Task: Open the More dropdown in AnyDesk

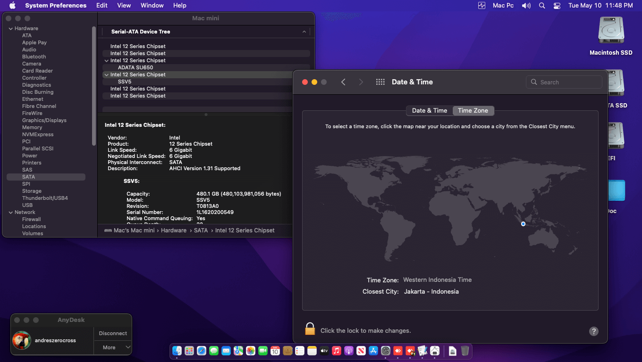Action: [113, 347]
